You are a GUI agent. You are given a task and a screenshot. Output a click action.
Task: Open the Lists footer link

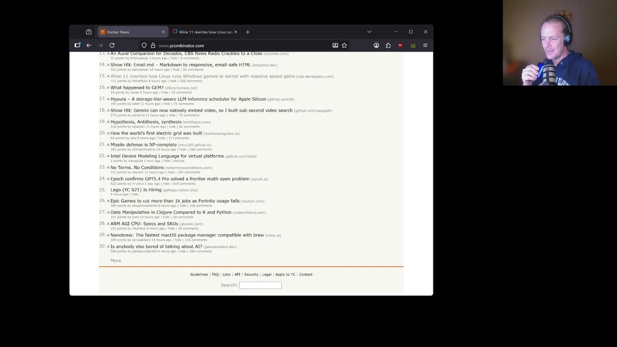click(226, 275)
